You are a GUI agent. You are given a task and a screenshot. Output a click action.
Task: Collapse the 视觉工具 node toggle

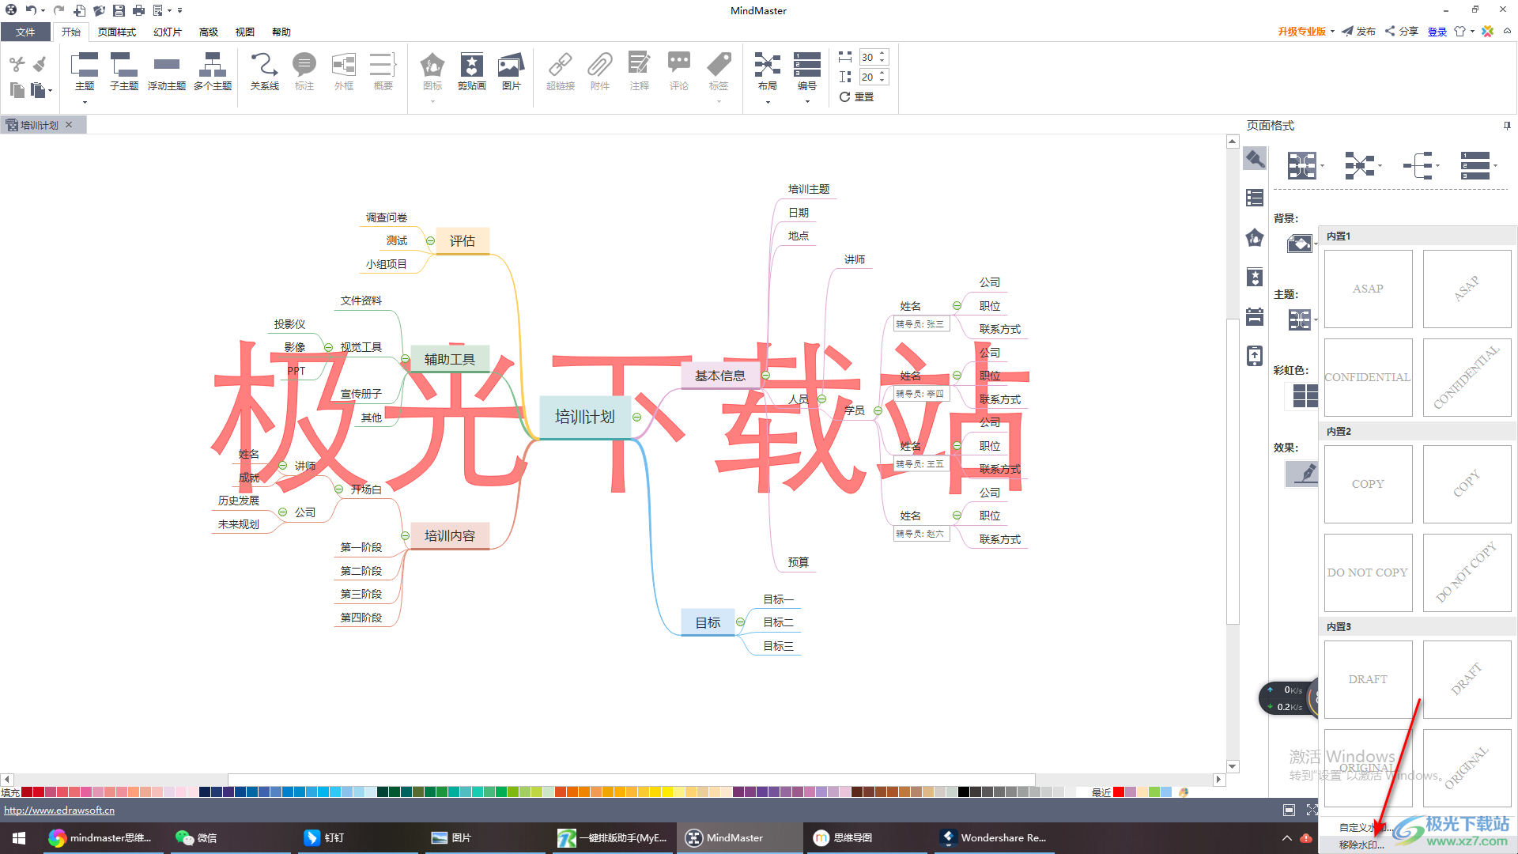[328, 347]
